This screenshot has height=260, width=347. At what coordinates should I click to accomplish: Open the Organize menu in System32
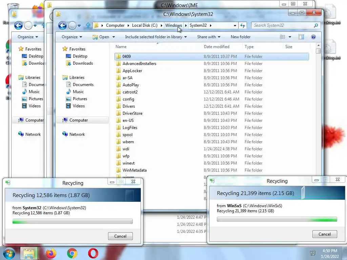72,37
